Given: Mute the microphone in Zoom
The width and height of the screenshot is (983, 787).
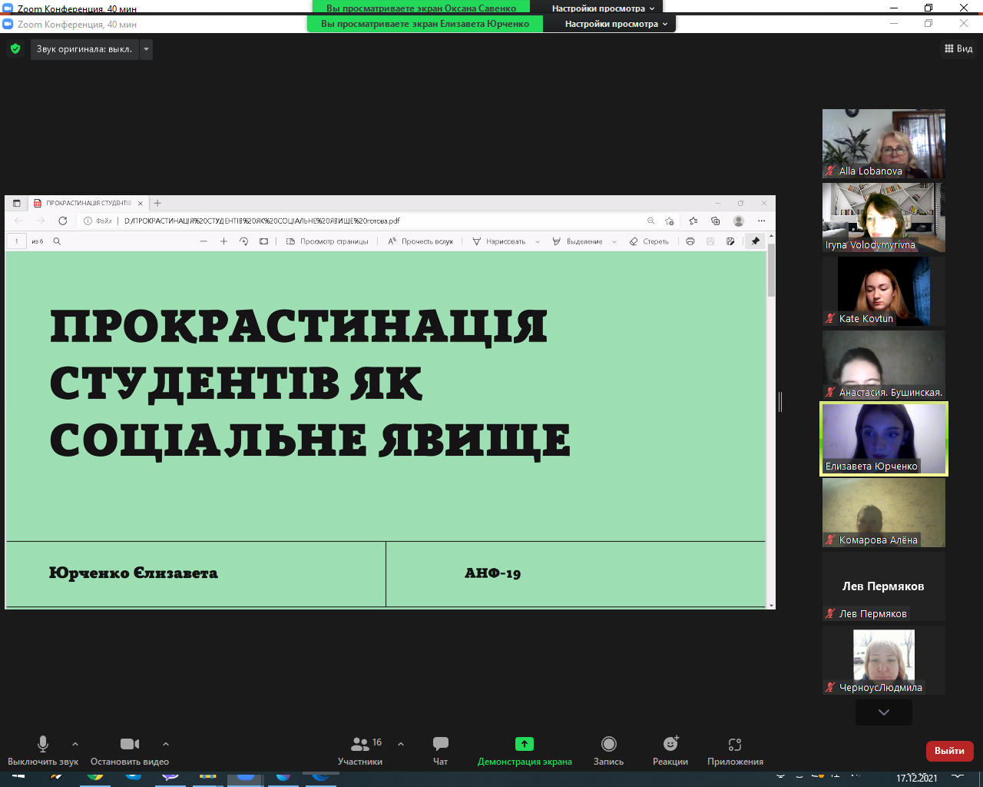Looking at the screenshot, I should pyautogui.click(x=43, y=750).
